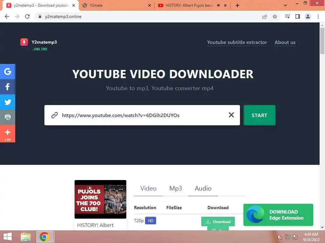Open a new tab with plus button

(237, 5)
